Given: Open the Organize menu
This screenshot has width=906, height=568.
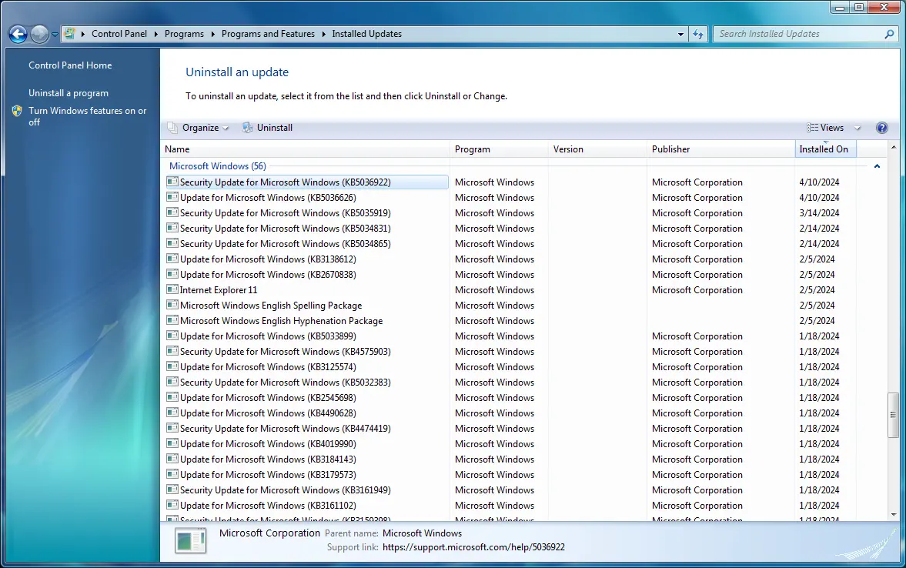Looking at the screenshot, I should pyautogui.click(x=198, y=128).
